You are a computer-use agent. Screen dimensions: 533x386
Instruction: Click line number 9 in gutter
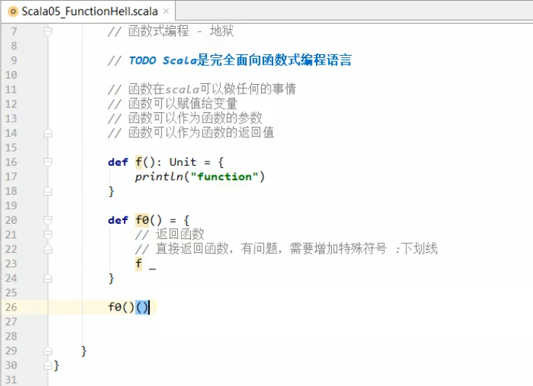click(14, 60)
